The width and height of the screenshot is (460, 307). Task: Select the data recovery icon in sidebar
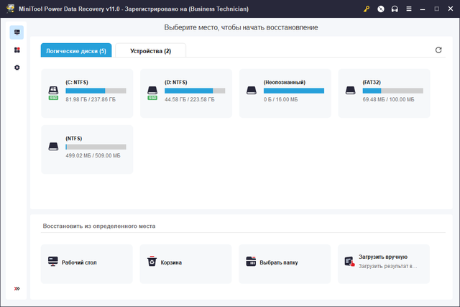17,32
